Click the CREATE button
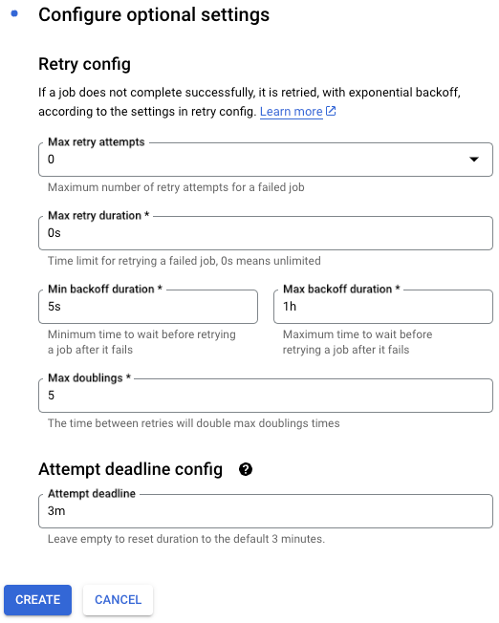The image size is (499, 623). pos(38,599)
